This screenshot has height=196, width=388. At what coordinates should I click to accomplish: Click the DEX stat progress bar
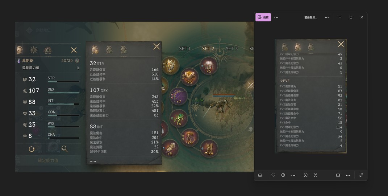click(64, 93)
